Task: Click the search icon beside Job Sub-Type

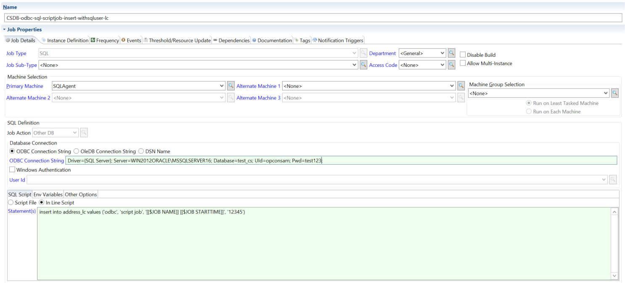Action: tap(363, 65)
